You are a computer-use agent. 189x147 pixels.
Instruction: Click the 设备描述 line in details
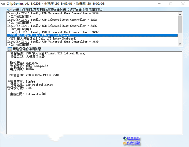(x=48, y=53)
